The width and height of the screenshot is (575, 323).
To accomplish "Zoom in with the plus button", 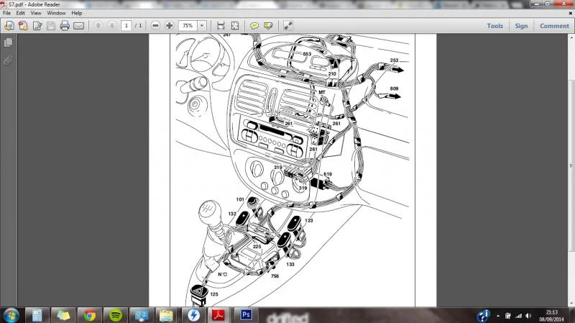I will point(169,26).
